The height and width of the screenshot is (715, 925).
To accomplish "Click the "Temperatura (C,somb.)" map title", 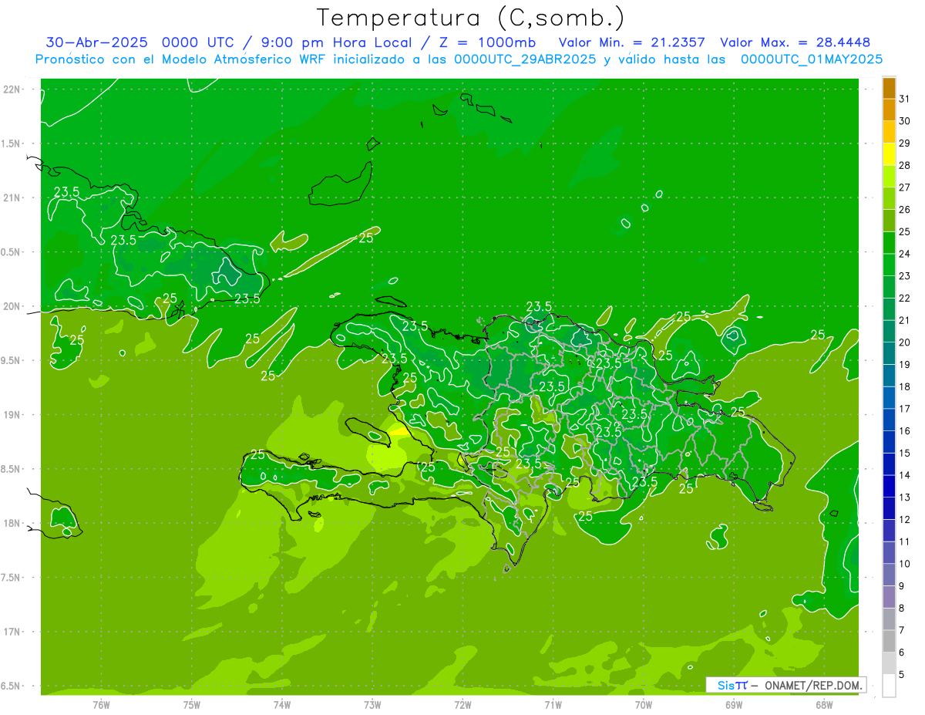I will click(471, 18).
